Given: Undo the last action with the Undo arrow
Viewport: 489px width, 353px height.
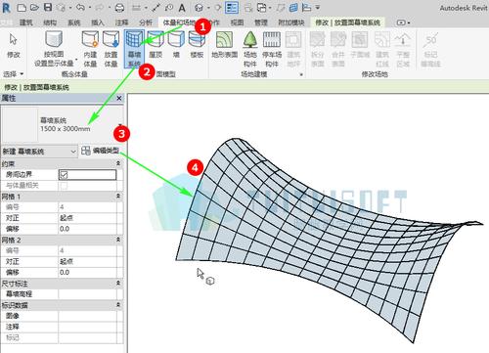Looking at the screenshot, I should 80,7.
